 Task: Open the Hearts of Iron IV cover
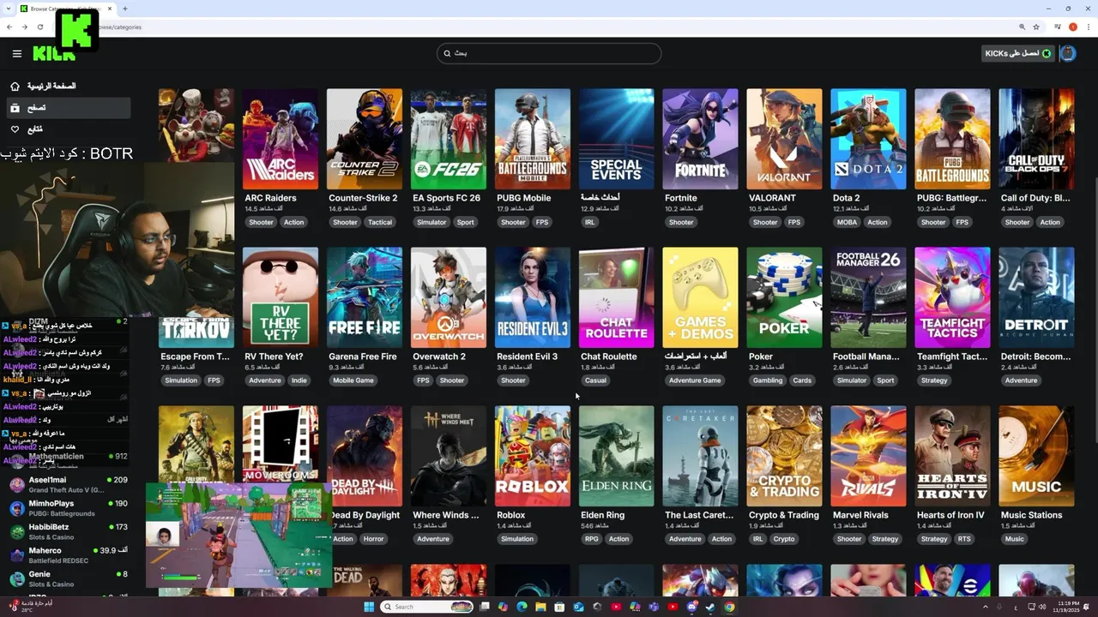click(x=952, y=456)
